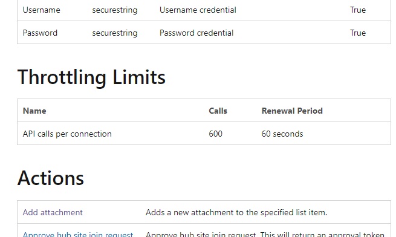The image size is (396, 237).
Task: Click the API calls per connection cell
Action: point(67,134)
